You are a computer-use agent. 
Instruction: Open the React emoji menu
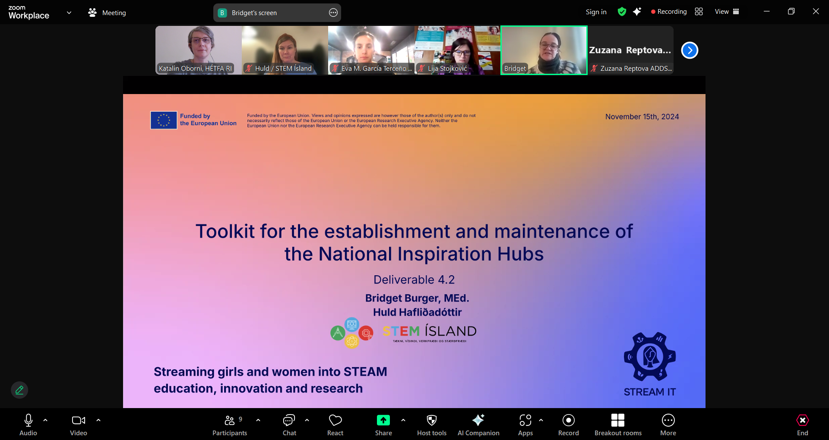click(x=335, y=425)
